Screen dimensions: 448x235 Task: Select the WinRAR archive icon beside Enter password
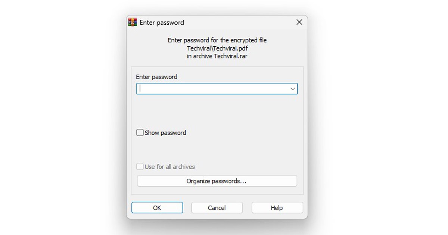point(132,22)
